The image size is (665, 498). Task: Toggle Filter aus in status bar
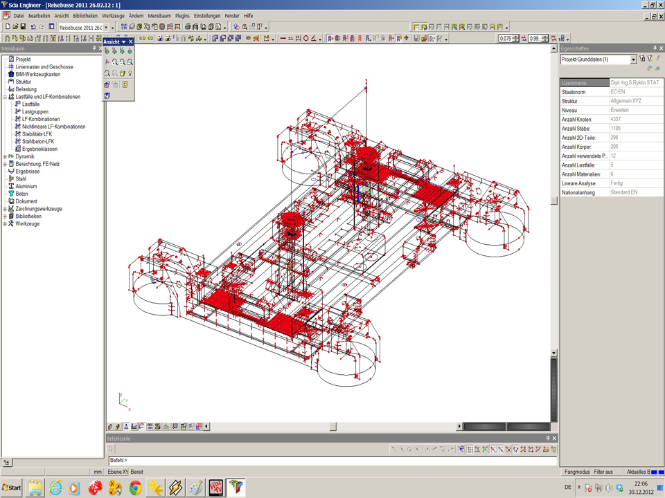click(603, 472)
